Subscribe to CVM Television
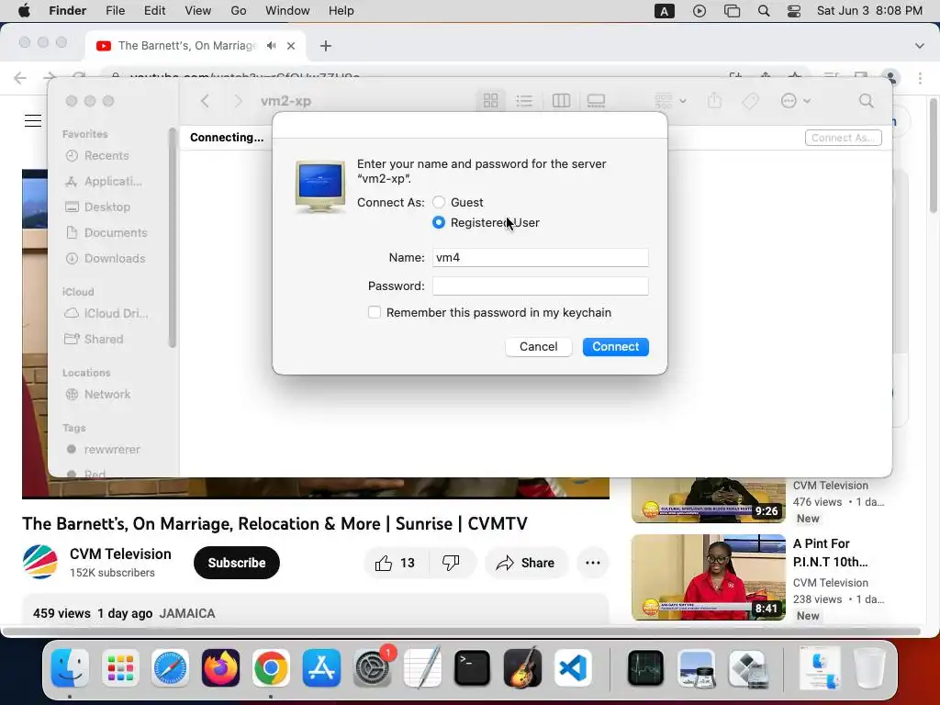Screen dimensions: 940x705 pos(237,563)
